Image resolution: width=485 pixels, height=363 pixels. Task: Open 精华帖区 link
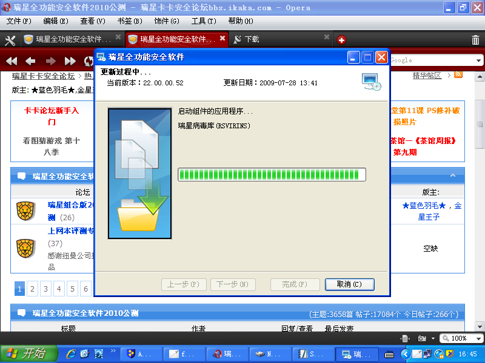[x=427, y=75]
